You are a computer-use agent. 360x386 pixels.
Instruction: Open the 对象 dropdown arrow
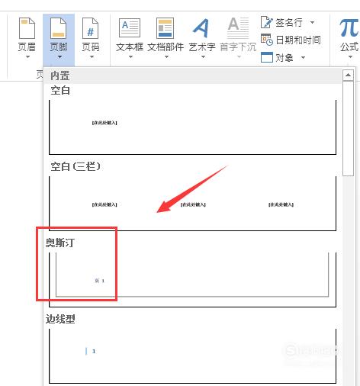point(303,57)
